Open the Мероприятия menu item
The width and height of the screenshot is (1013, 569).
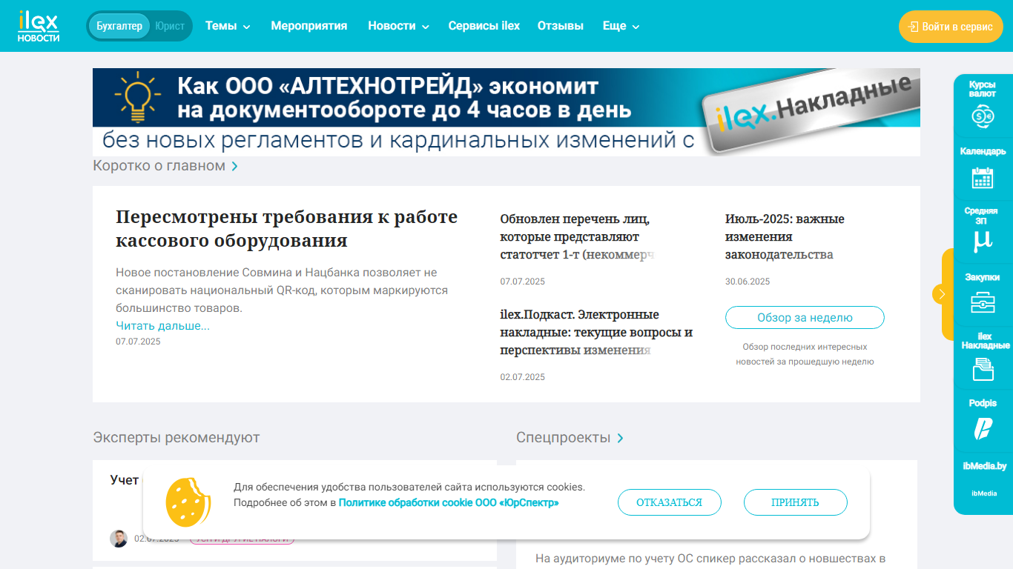click(309, 26)
